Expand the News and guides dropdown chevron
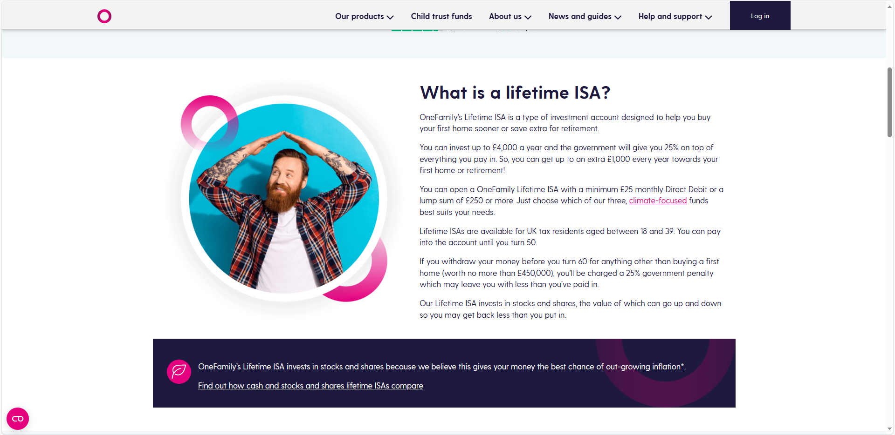The width and height of the screenshot is (895, 435). [x=618, y=17]
